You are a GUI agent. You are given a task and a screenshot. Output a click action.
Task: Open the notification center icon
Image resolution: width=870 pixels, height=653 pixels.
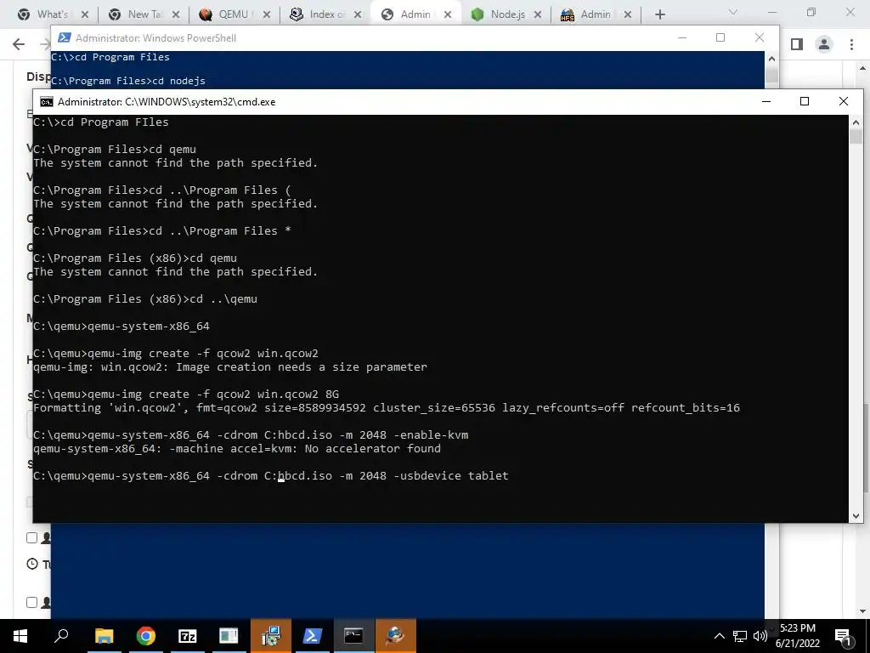(x=844, y=636)
